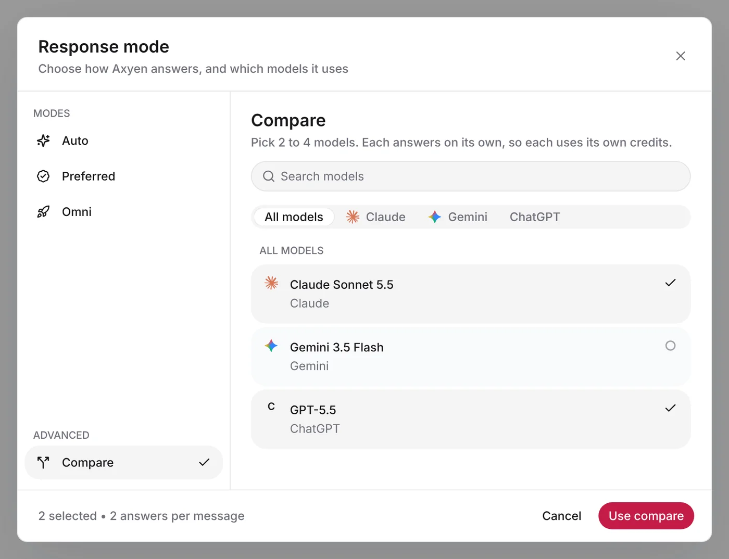729x559 pixels.
Task: Click the search magnifier icon
Action: (x=269, y=176)
